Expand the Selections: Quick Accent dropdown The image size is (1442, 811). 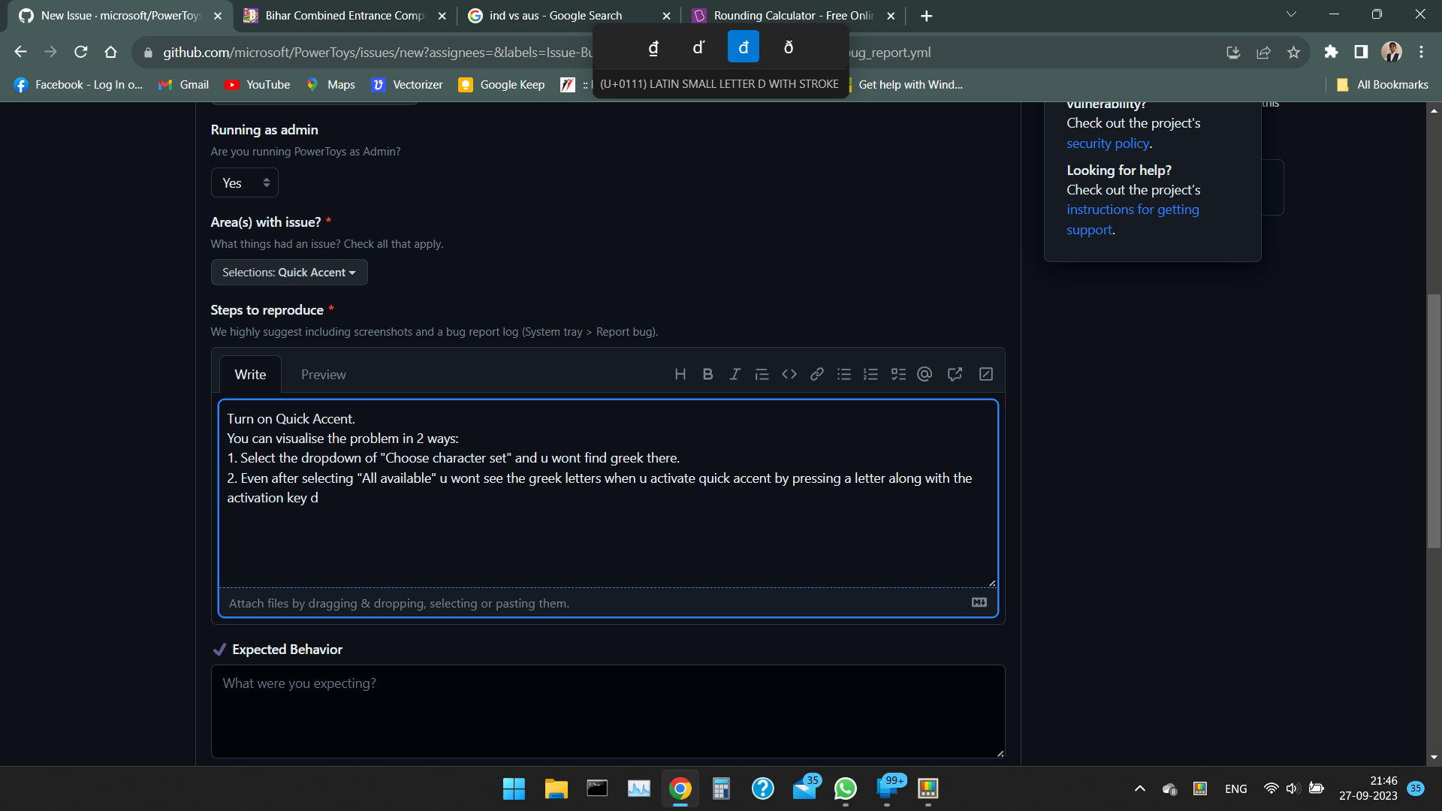289,273
